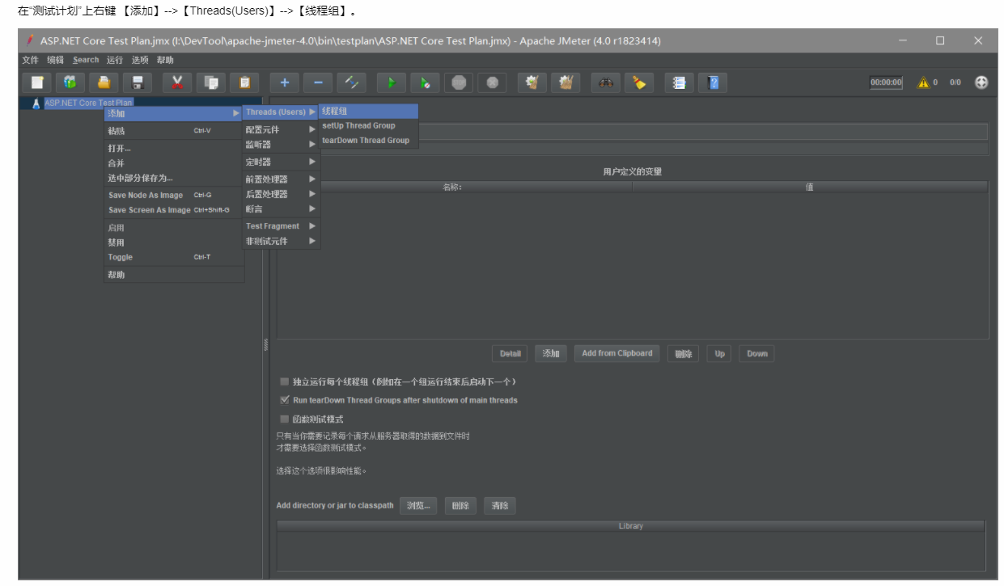This screenshot has width=1004, height=586.
Task: Click the Cut scissors icon
Action: point(177,82)
